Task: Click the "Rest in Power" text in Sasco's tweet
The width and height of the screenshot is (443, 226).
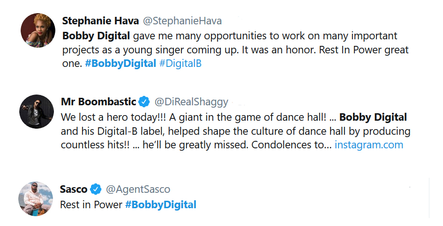Action: coord(91,204)
